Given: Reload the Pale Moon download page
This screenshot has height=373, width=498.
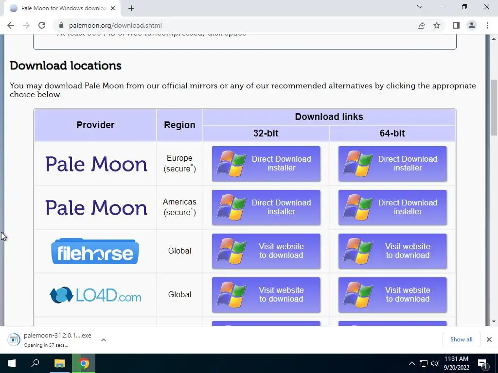Looking at the screenshot, I should point(42,25).
